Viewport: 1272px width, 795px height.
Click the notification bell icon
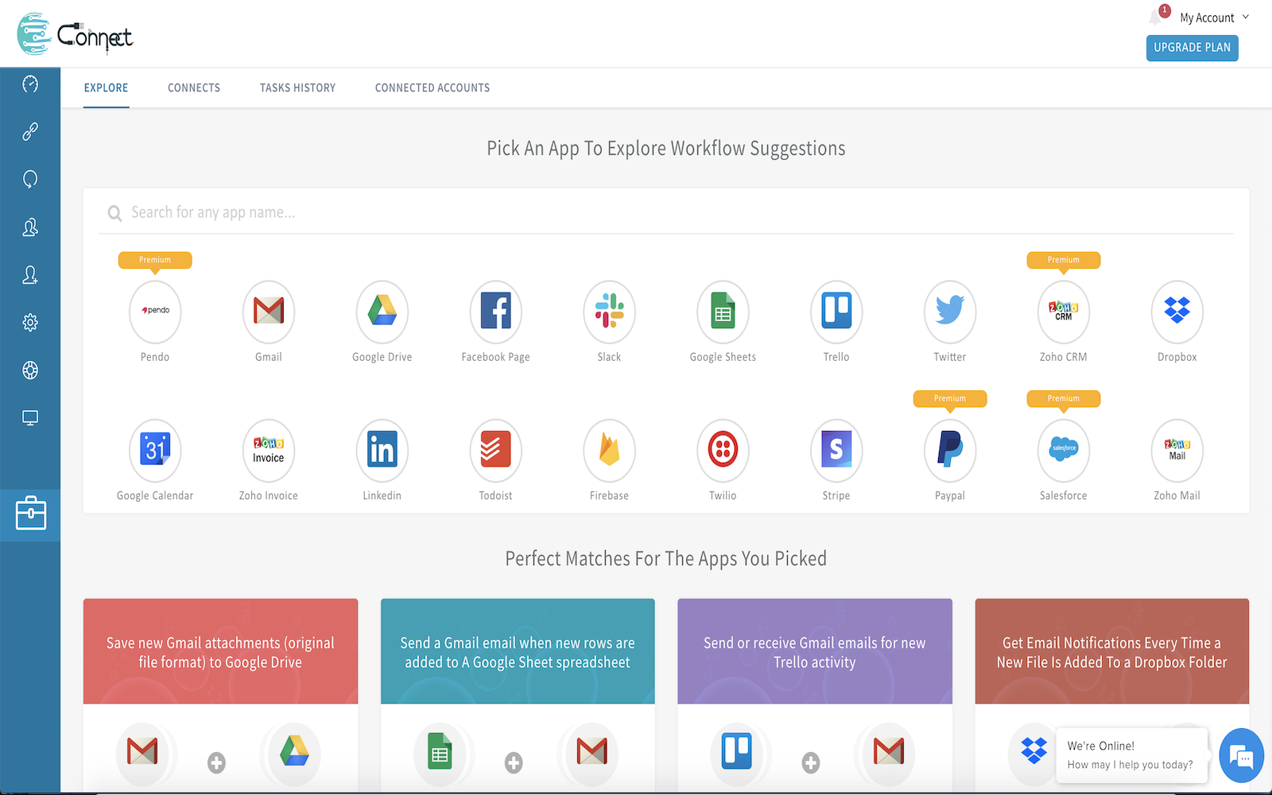(1157, 17)
